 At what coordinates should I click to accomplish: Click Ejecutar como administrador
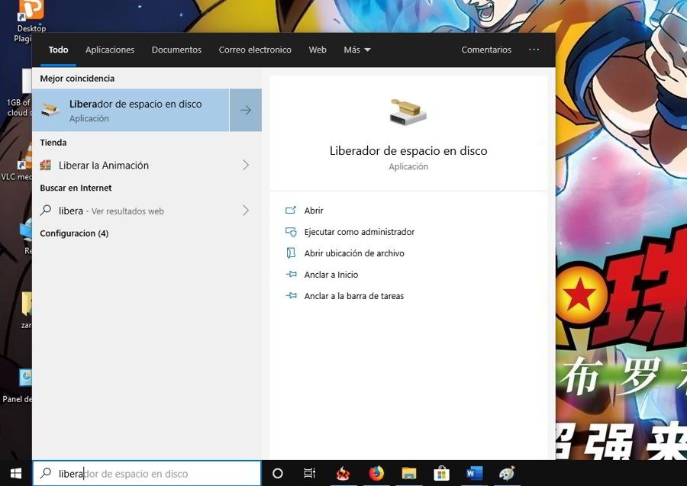pos(359,232)
